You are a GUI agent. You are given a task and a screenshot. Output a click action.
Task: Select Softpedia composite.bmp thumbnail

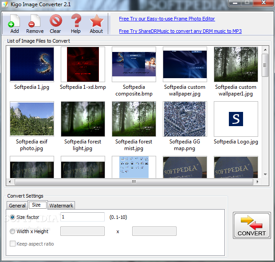[x=134, y=64]
